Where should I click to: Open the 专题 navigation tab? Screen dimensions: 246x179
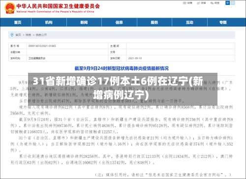pyautogui.click(x=223, y=22)
